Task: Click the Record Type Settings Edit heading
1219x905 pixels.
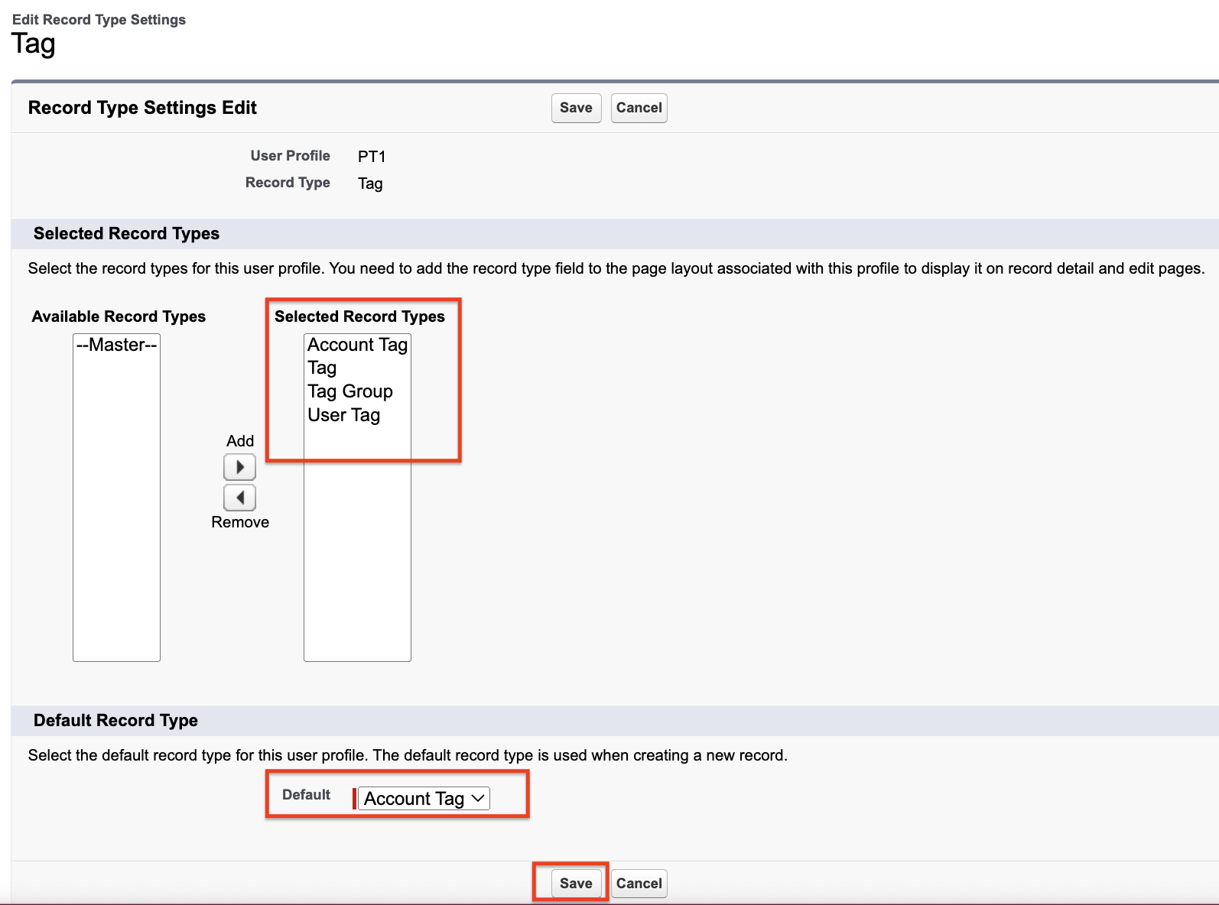Action: [142, 108]
